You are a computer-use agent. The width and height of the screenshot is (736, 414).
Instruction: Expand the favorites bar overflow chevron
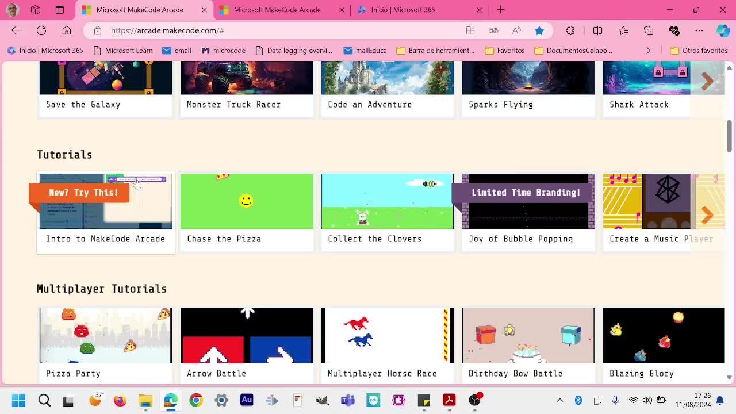tap(648, 51)
